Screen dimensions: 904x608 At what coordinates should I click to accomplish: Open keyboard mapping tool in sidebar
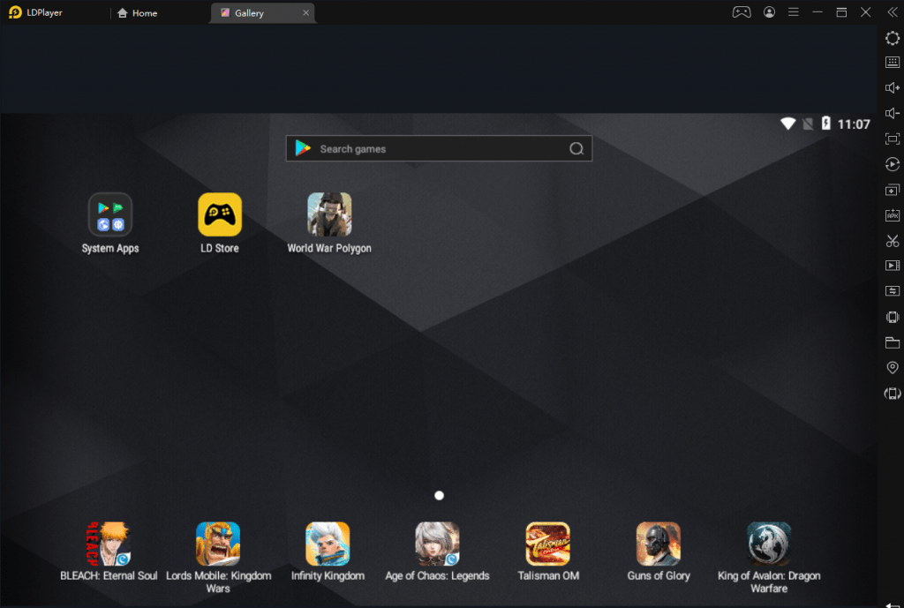(892, 63)
